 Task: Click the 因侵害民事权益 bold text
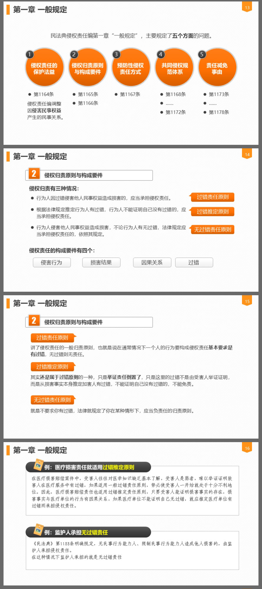pyautogui.click(x=44, y=111)
